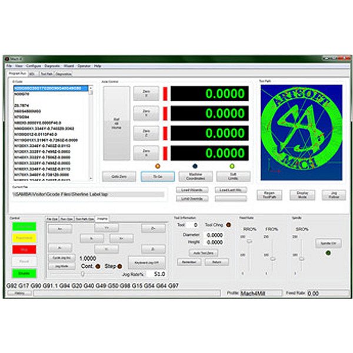Toggle the green Disable control button
Image resolution: width=353 pixels, height=353 pixels.
click(x=24, y=272)
